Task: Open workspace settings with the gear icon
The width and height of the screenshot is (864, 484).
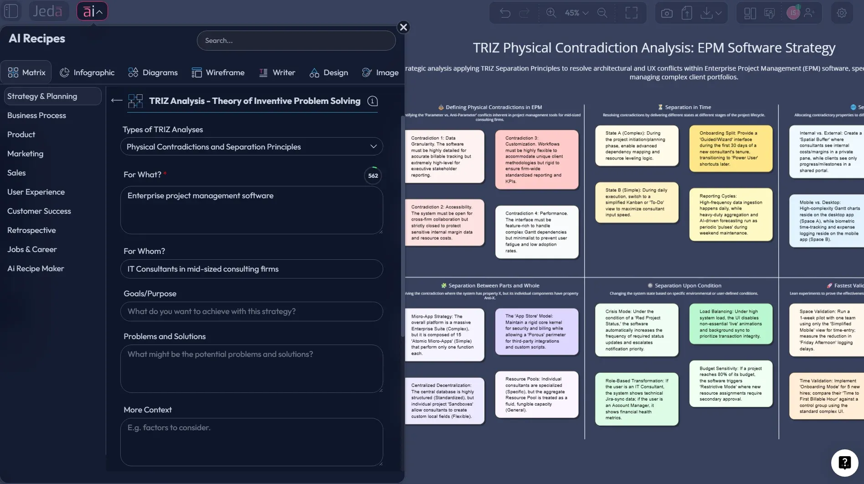Action: point(842,12)
